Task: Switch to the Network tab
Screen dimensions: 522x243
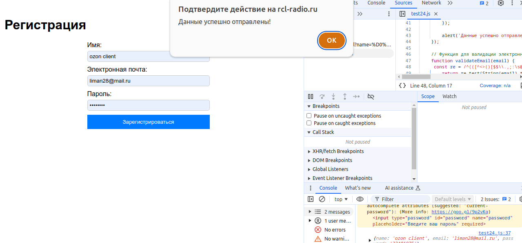Action: point(431,3)
